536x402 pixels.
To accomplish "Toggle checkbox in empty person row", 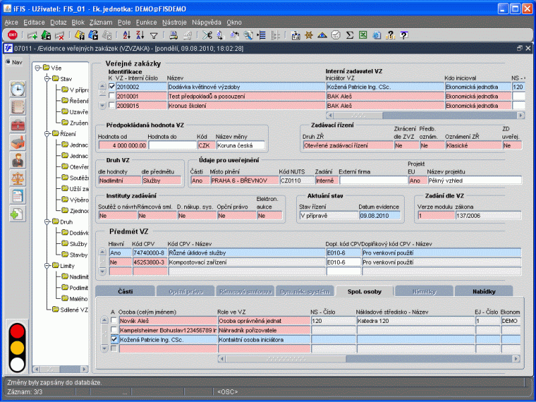I will [x=114, y=348].
